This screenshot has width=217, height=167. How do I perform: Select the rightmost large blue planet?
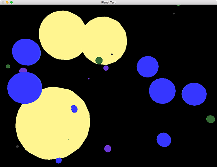click(194, 94)
